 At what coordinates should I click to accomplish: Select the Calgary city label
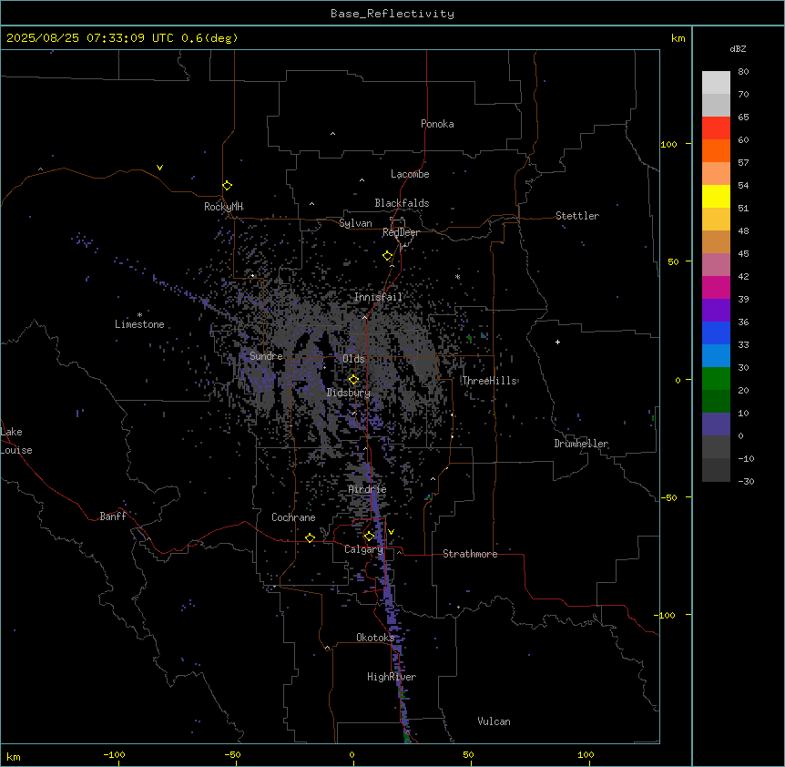pos(363,549)
